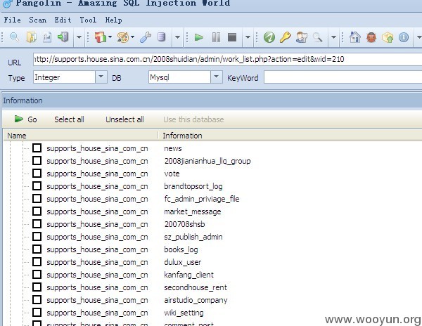Click the yellow documents icon in toolbar
Viewport: 422px width, 326px height.
coord(31,37)
